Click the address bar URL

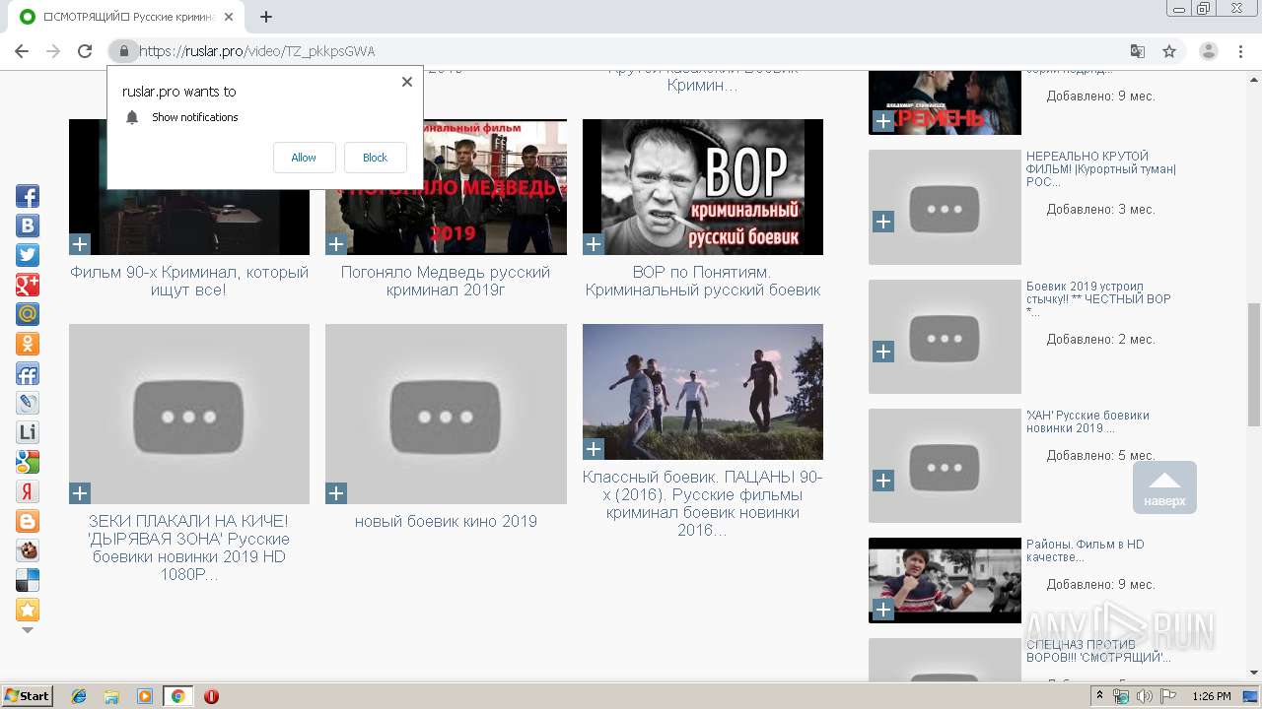(x=256, y=51)
